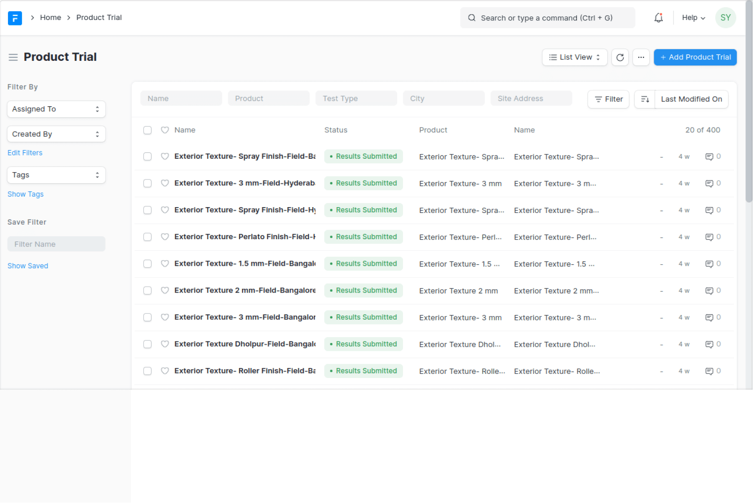The width and height of the screenshot is (753, 503).
Task: Expand the Assigned To filter dropdown
Action: [56, 109]
